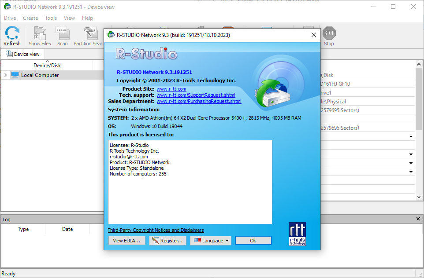Click Ok to close the About dialog
The image size is (424, 278).
coord(253,241)
